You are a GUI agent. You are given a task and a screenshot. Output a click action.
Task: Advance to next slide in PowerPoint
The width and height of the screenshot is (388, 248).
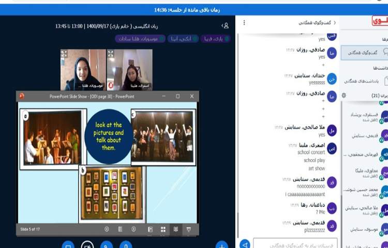tap(133, 229)
